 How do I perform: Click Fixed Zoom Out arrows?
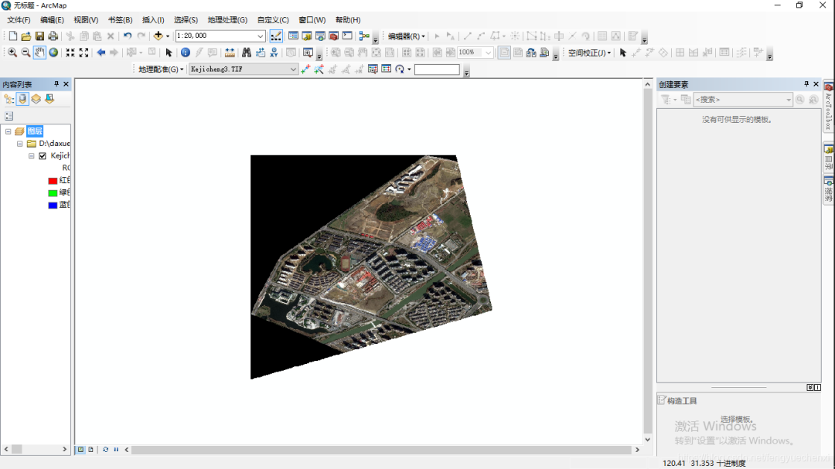tap(83, 53)
